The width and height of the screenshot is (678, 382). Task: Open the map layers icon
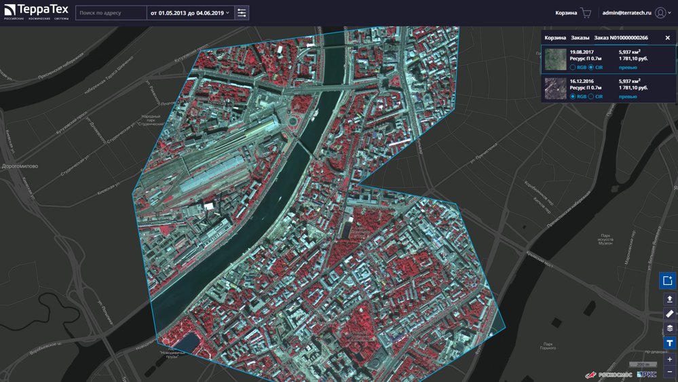click(669, 328)
